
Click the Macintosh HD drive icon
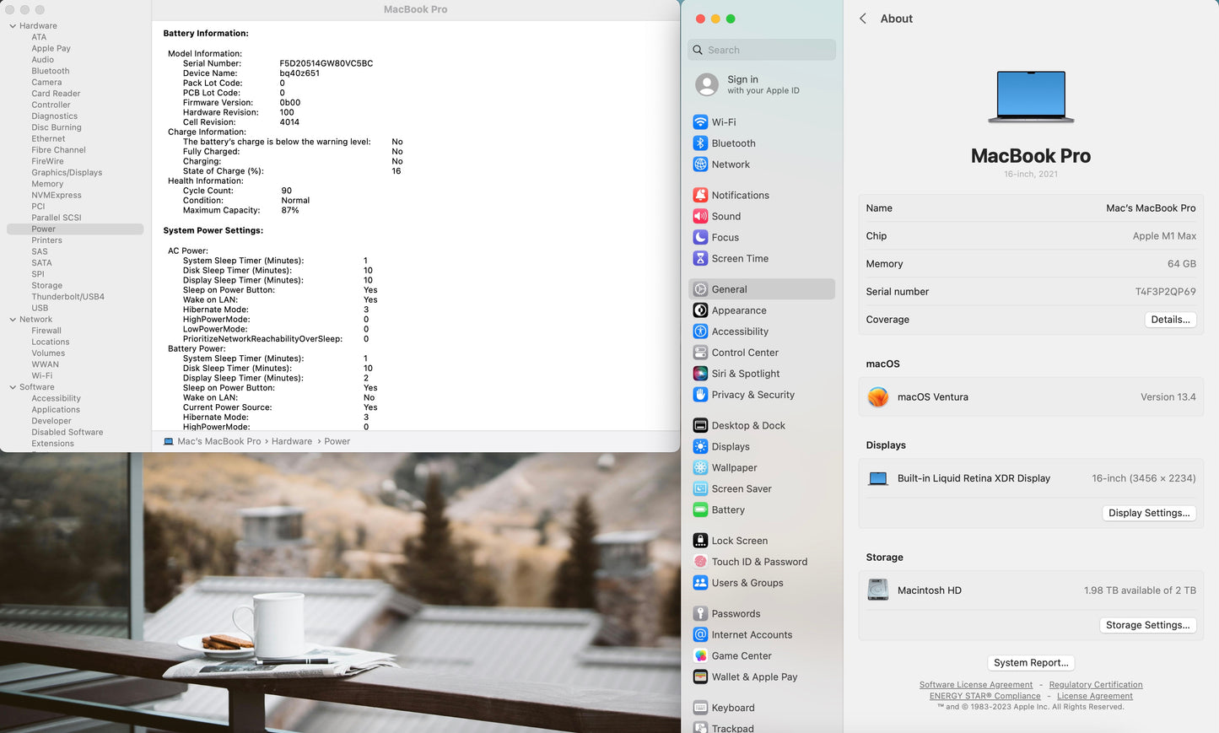point(878,590)
